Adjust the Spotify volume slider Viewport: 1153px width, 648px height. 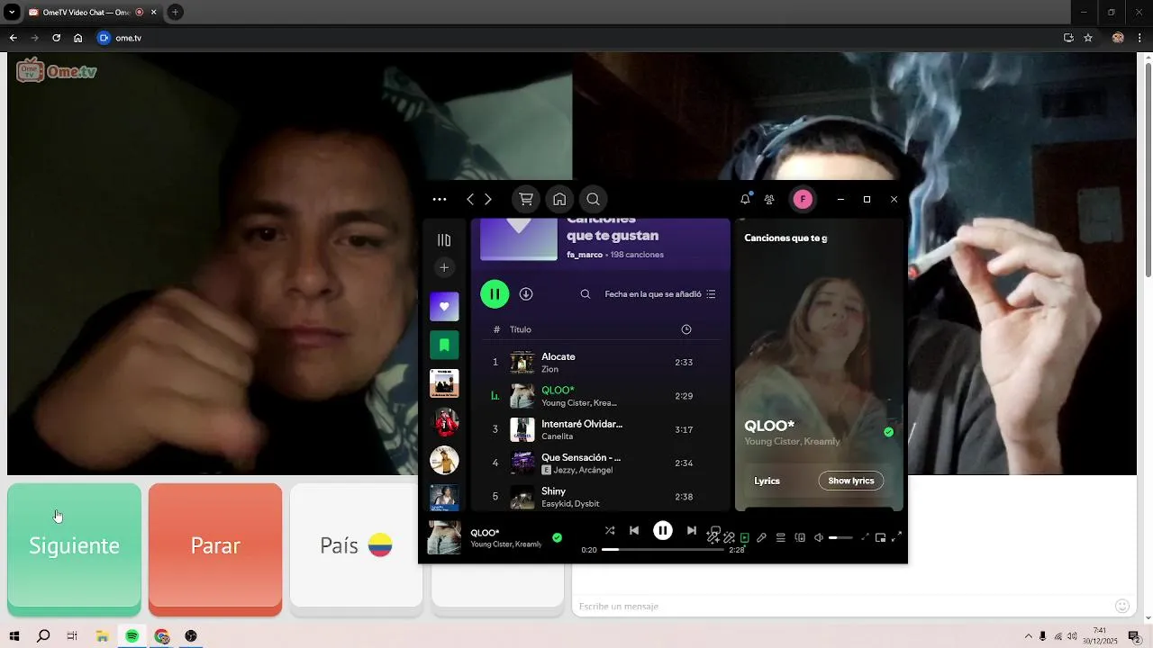pyautogui.click(x=840, y=538)
